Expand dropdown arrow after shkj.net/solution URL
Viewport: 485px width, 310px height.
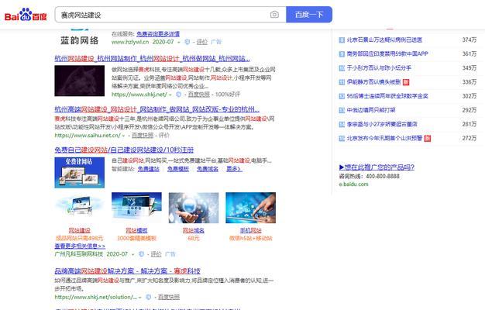(139, 298)
